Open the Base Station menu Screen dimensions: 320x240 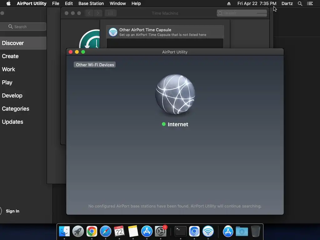pos(91,3)
